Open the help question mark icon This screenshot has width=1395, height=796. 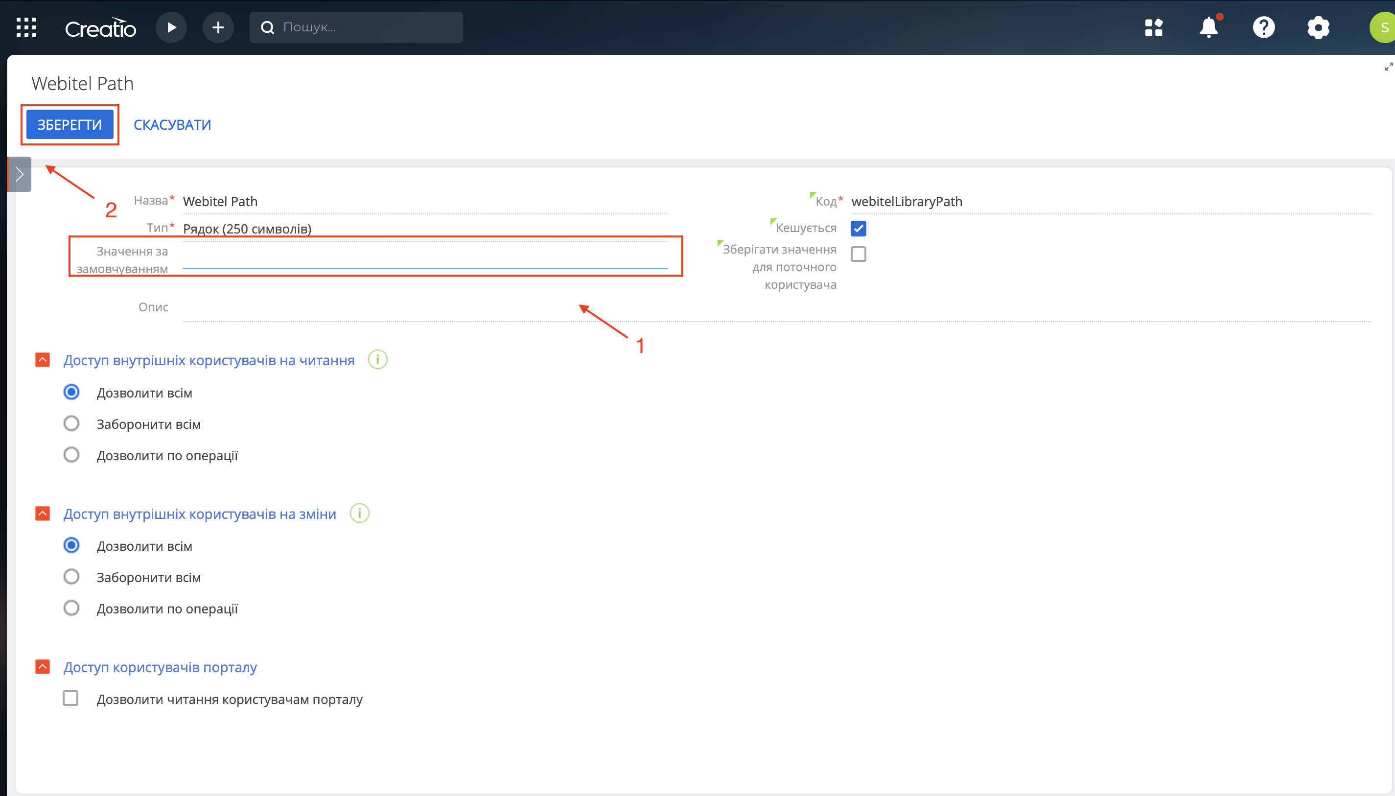tap(1264, 27)
